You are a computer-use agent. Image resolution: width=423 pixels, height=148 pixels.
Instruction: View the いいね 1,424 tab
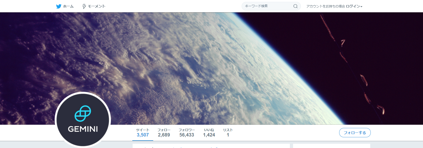pos(209,133)
